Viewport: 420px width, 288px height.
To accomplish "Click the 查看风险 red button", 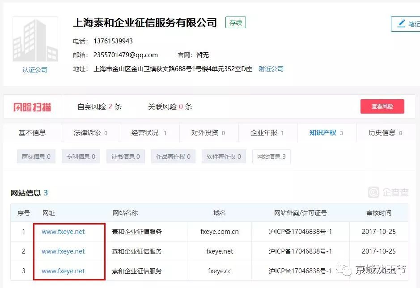I will click(x=382, y=106).
